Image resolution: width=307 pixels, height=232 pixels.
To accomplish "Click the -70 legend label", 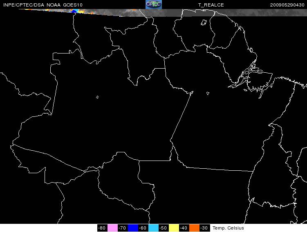I will [x=123, y=228].
